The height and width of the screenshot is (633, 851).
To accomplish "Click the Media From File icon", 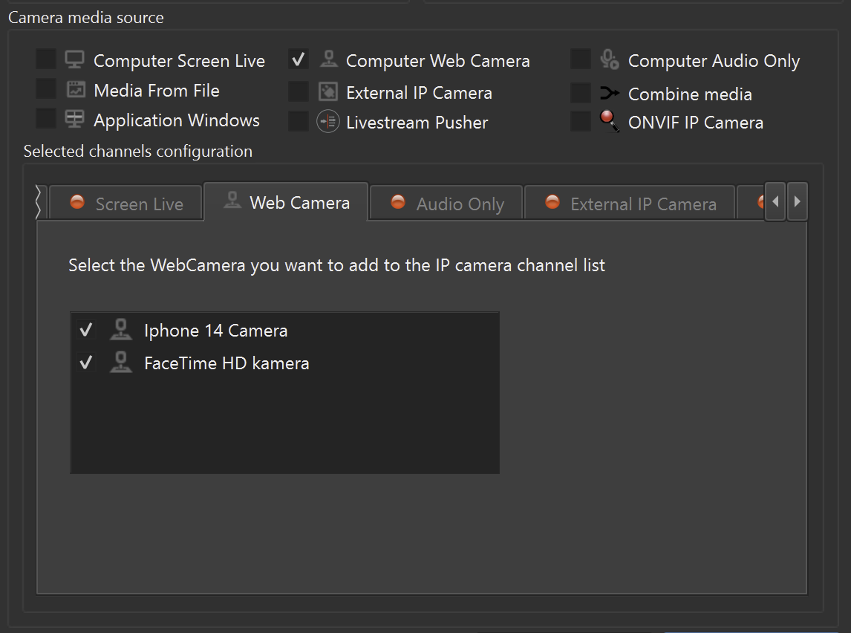I will pos(75,90).
